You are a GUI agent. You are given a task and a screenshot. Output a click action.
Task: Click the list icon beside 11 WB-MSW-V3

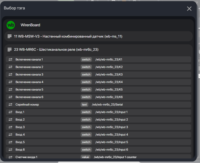point(10,36)
